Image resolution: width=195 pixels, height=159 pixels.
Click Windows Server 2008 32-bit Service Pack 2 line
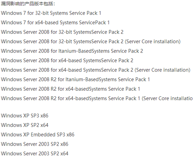pyautogui.click(x=62, y=32)
